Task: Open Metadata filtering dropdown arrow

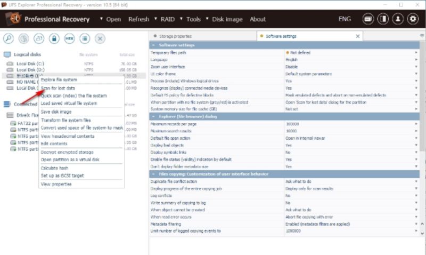Action: 416,224
